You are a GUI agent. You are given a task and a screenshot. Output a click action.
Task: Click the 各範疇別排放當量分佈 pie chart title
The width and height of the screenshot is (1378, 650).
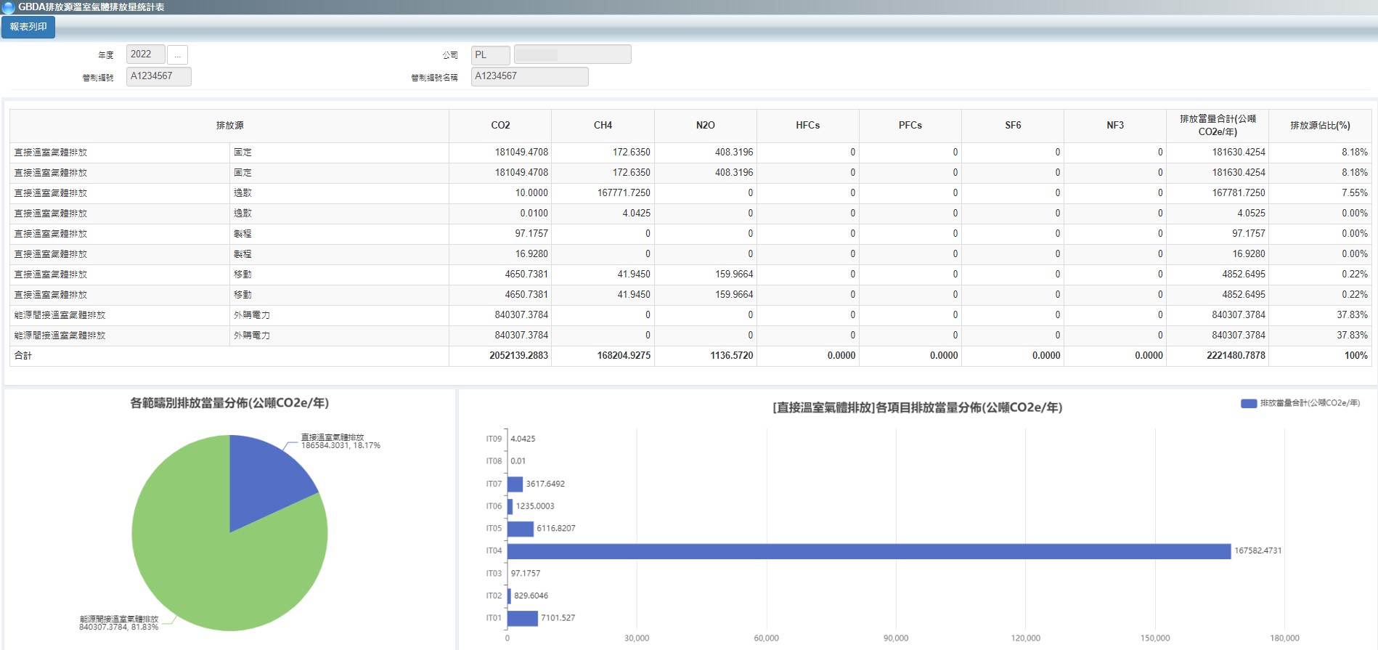click(229, 403)
